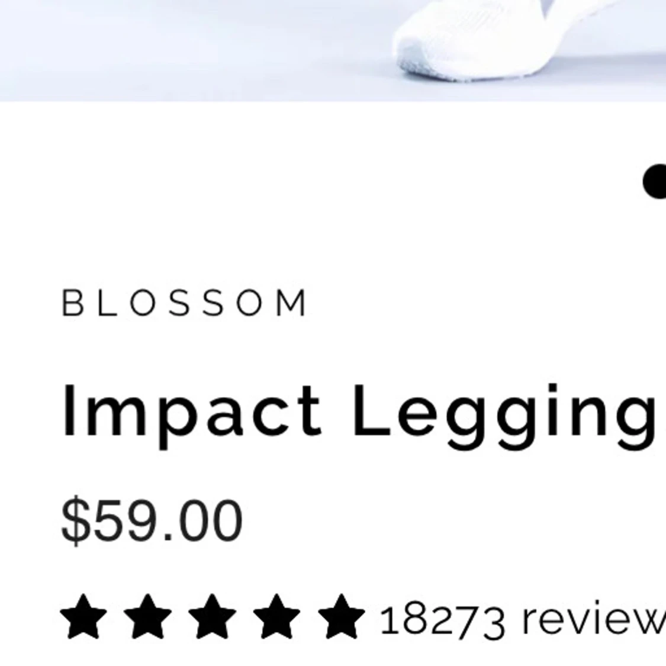Click the fourth rating star

pos(276,616)
